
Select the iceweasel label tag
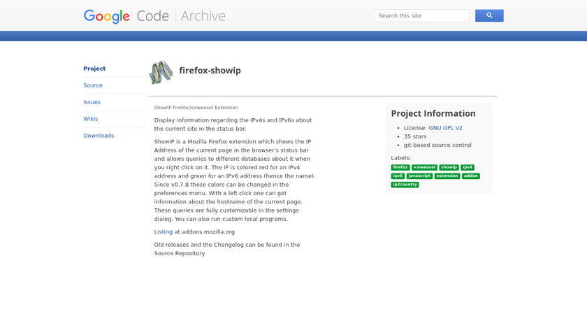point(424,167)
